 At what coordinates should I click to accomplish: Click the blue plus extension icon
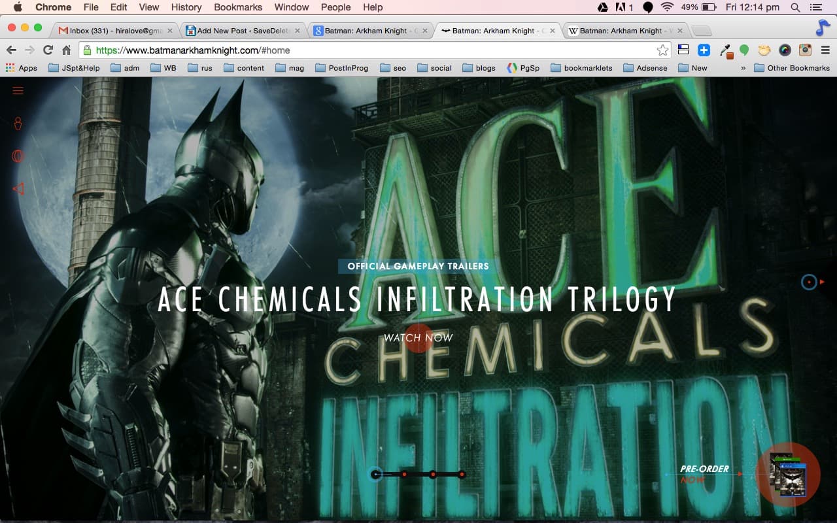click(704, 50)
